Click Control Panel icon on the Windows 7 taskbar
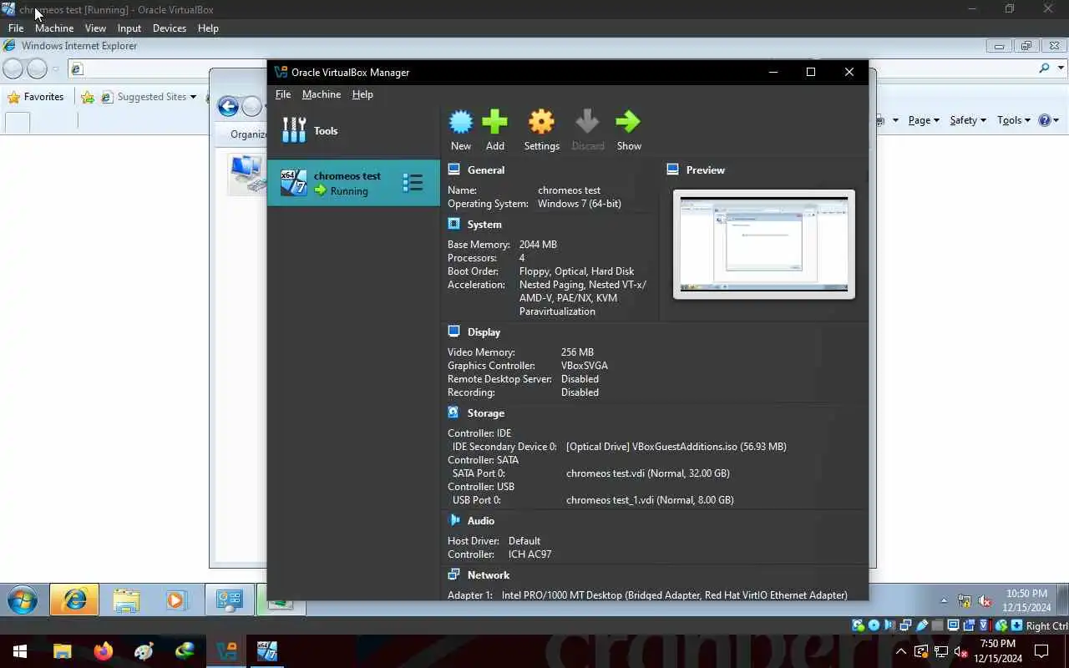Screen dimensions: 1069x668 [229, 600]
